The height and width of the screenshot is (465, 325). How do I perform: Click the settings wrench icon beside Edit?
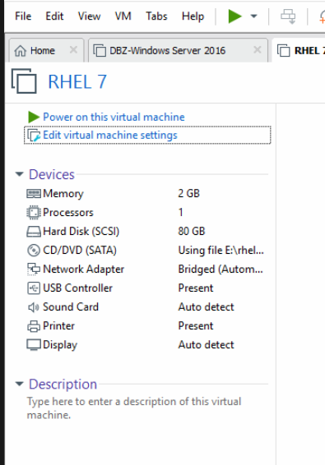coord(34,136)
